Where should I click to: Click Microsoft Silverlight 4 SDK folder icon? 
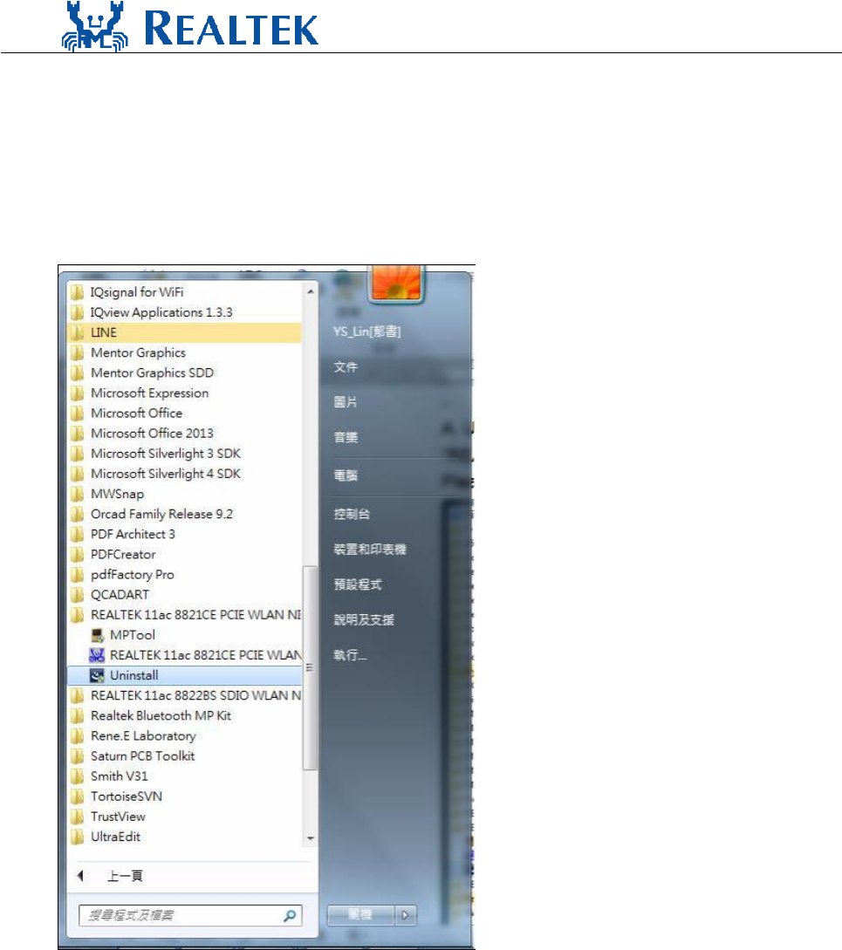[77, 474]
